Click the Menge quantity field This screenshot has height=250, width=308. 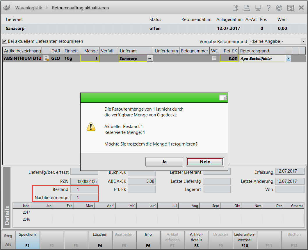click(90, 58)
